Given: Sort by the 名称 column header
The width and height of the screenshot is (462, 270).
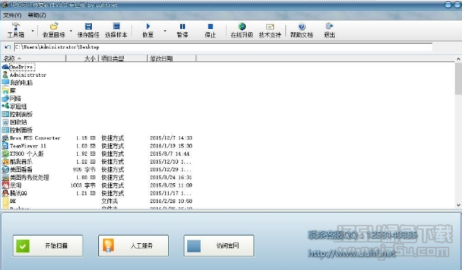Looking at the screenshot, I should (33, 59).
